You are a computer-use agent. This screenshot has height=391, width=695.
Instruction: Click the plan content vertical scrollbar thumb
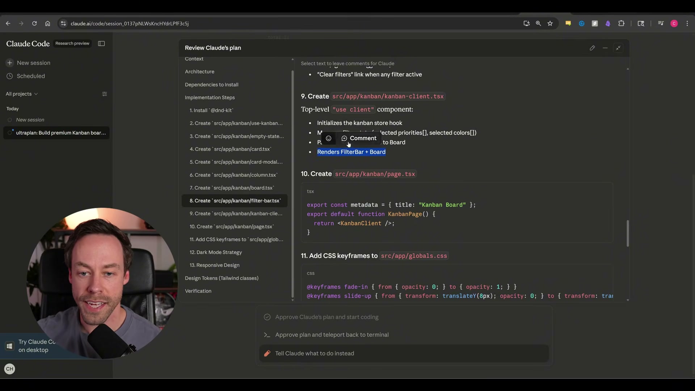628,234
